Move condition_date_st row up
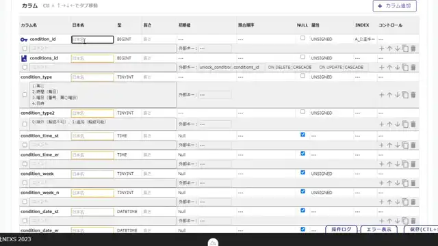This screenshot has width=438, height=246. pos(389,221)
